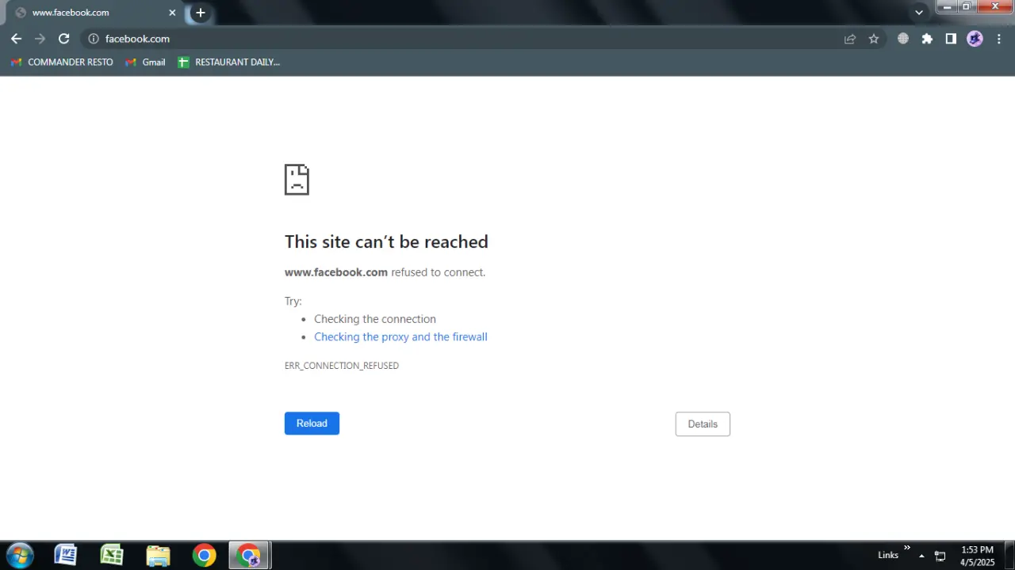Click the blue Reload button
Viewport: 1015px width, 570px height.
tap(312, 424)
